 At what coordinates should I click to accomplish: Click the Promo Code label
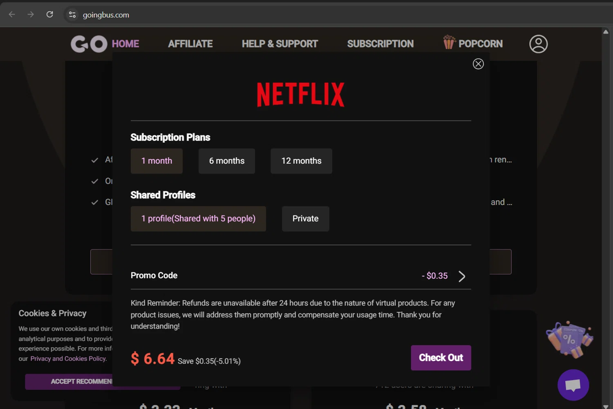(x=154, y=275)
